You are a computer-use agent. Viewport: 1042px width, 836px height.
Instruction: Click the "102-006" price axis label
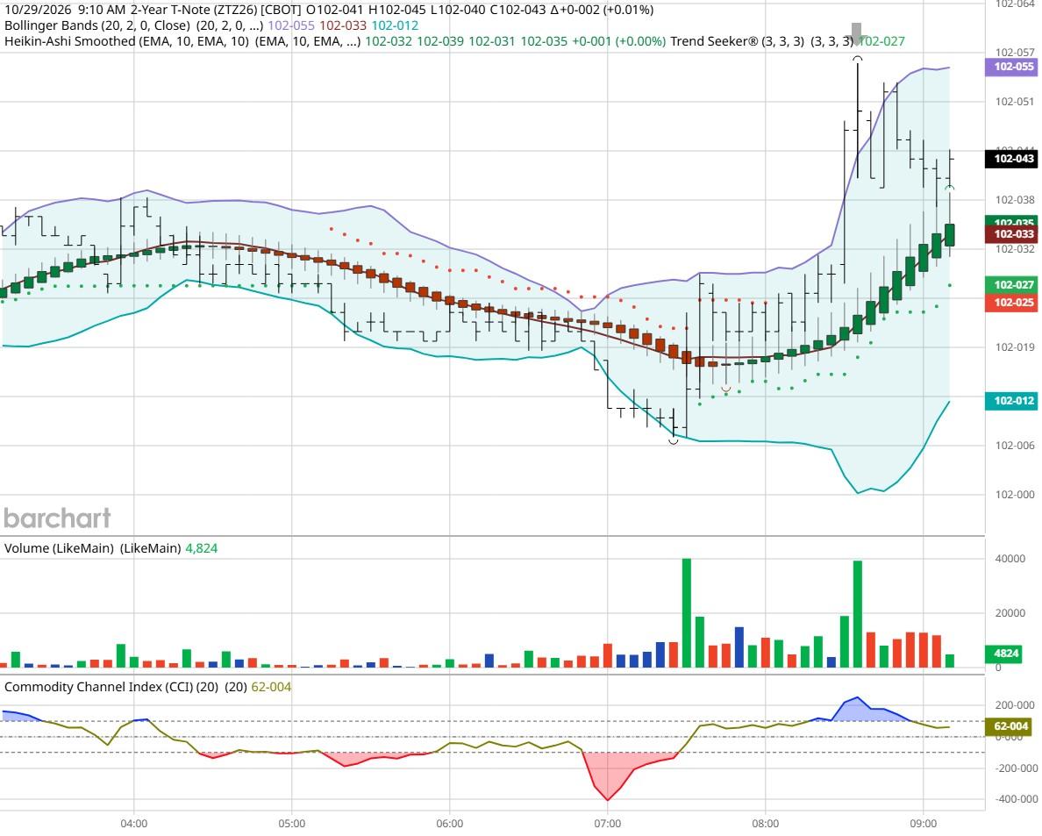[1015, 446]
